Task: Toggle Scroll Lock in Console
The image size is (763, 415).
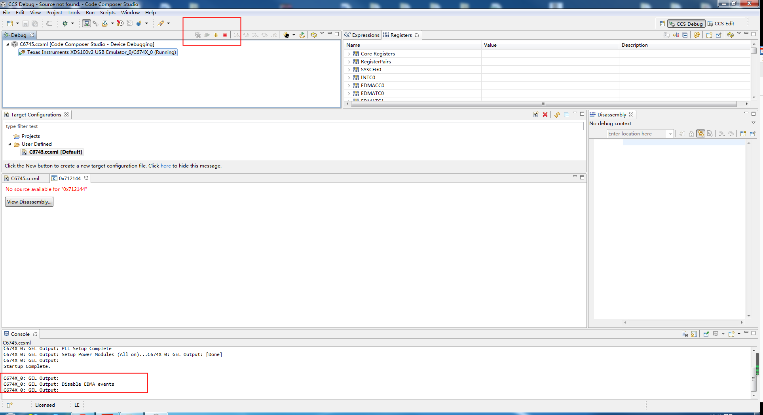Action: (x=694, y=334)
